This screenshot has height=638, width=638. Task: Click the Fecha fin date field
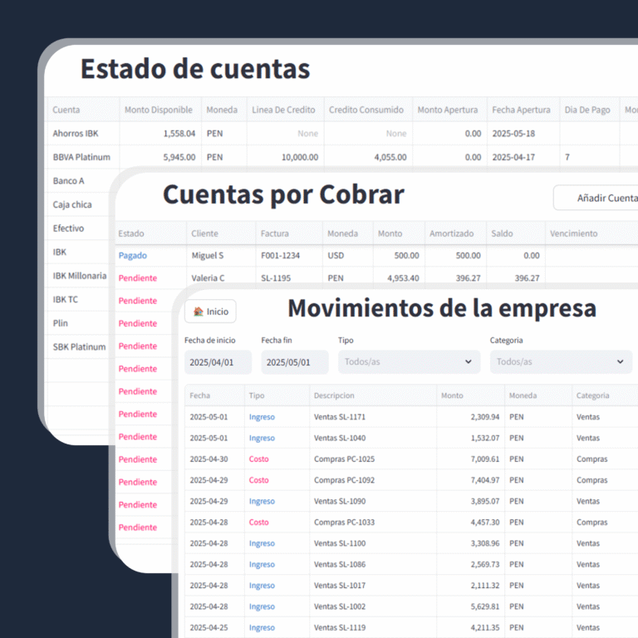click(x=295, y=362)
